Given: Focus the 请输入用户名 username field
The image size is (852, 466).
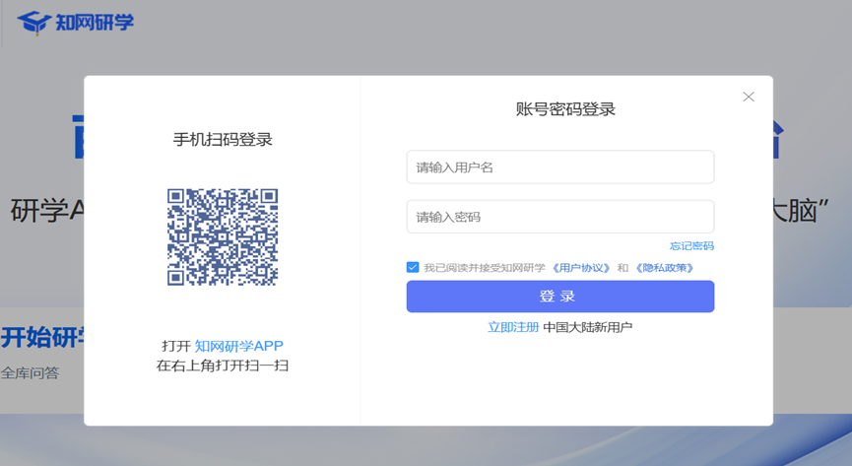Looking at the screenshot, I should [559, 167].
